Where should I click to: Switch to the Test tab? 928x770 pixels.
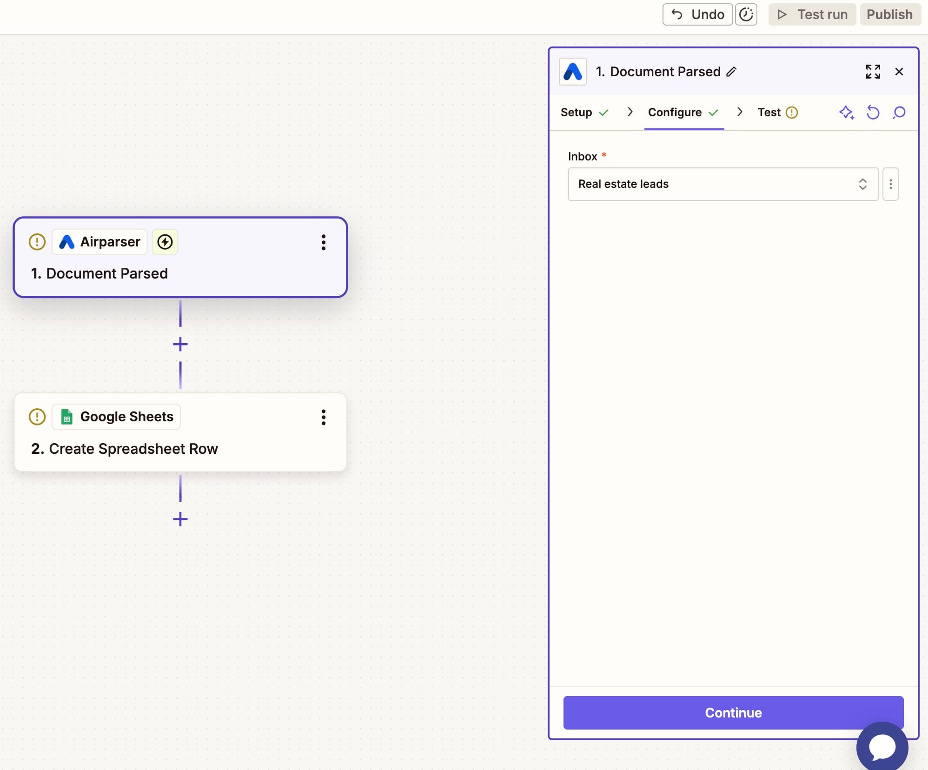[x=777, y=113]
